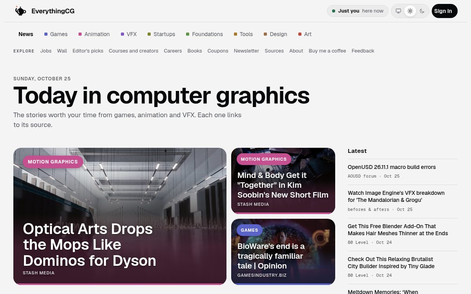Click the 'AOUSD forum · Oct 25' byline
The width and height of the screenshot is (471, 294).
tap(374, 176)
